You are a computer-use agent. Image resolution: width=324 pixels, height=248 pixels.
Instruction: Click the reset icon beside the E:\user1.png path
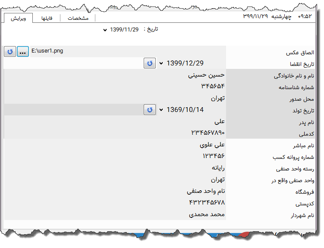[10, 52]
